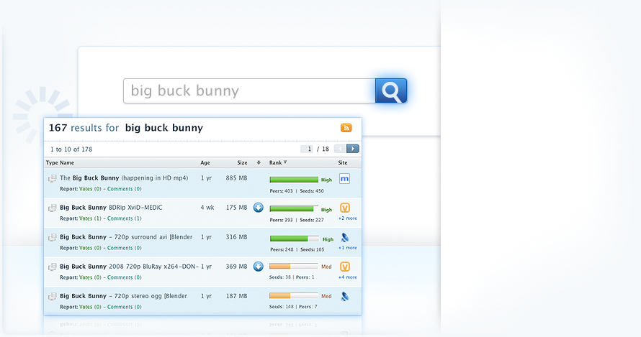
Task: Click 'Peers: 403 | Seeds: 450' text
Action: (297, 191)
